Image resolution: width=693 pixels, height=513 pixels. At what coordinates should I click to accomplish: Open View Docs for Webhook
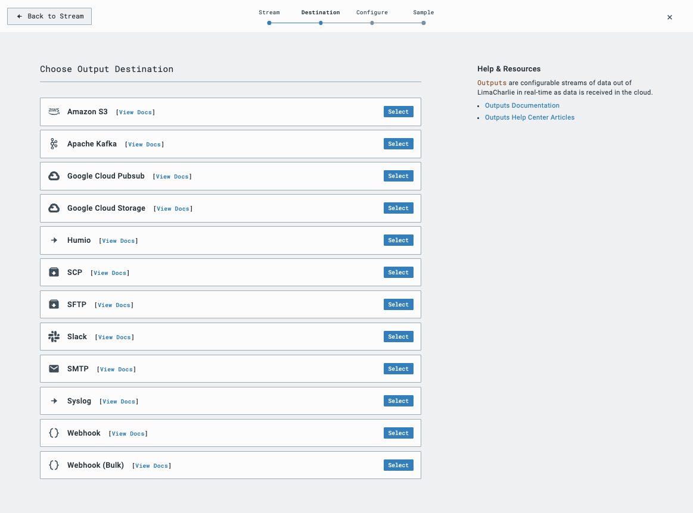click(128, 434)
